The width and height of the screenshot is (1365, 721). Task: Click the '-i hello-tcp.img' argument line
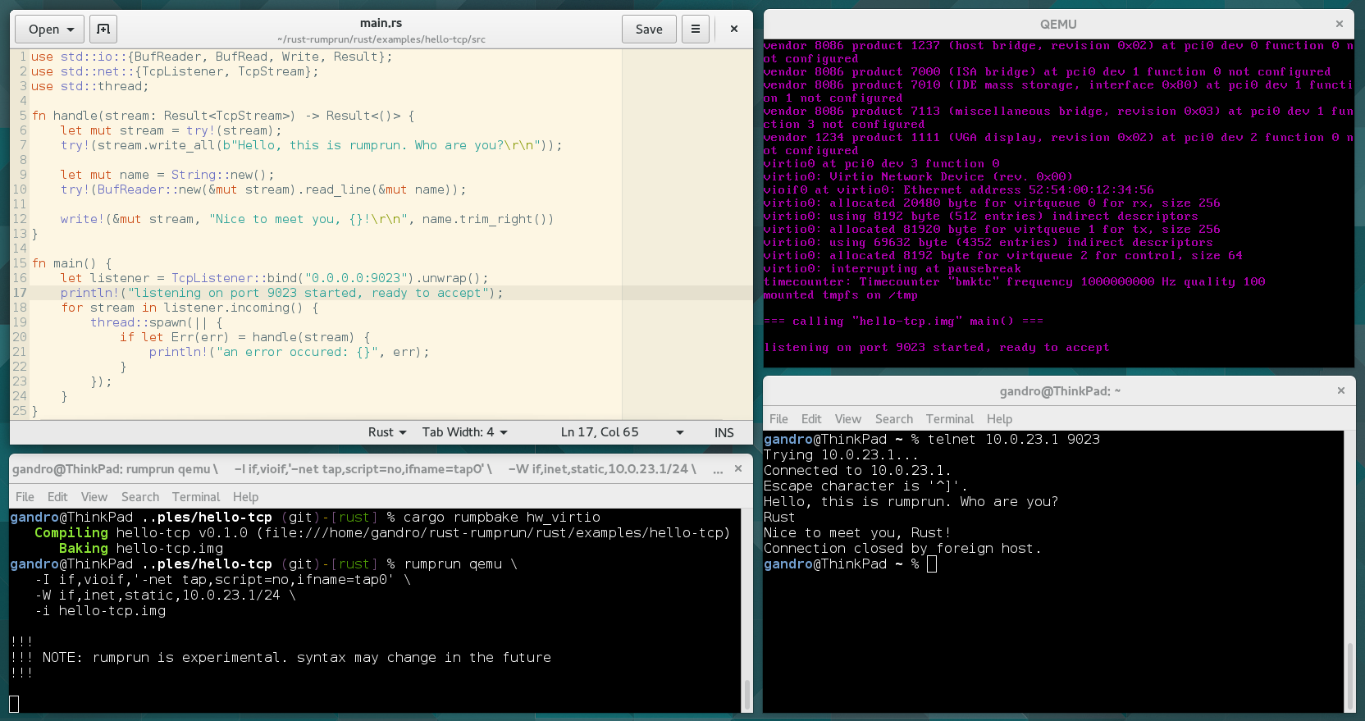point(100,611)
